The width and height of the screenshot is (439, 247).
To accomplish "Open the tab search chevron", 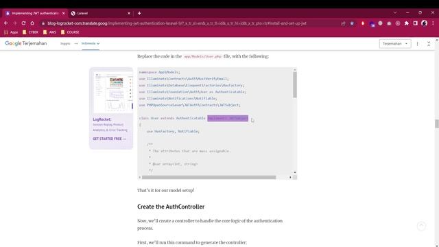I will click(x=395, y=13).
